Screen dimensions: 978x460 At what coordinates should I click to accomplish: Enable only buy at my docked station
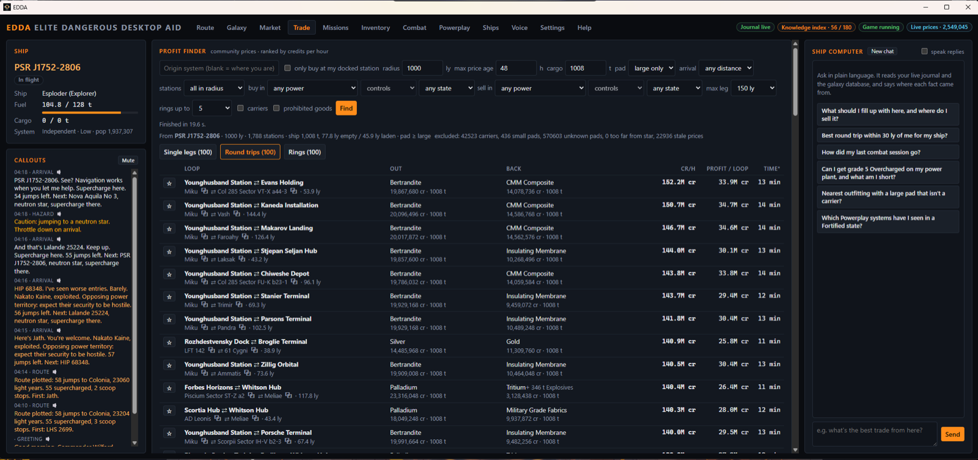point(287,68)
